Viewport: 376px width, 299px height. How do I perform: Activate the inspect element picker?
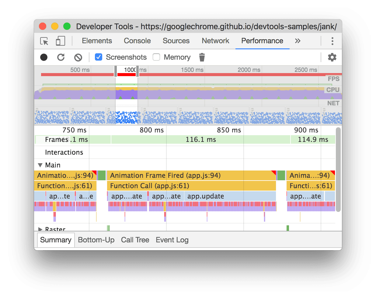point(44,40)
